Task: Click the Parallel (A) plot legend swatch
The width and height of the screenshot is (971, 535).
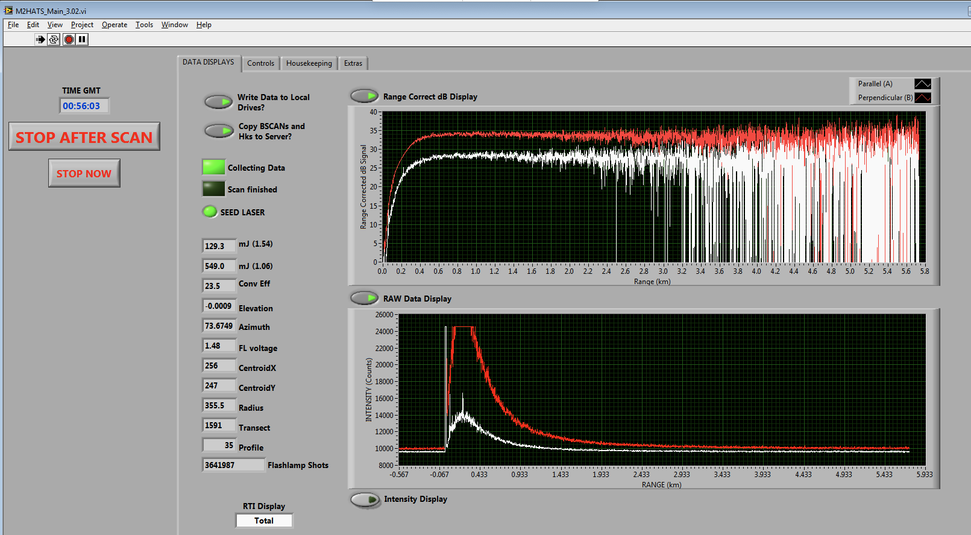Action: [x=922, y=84]
